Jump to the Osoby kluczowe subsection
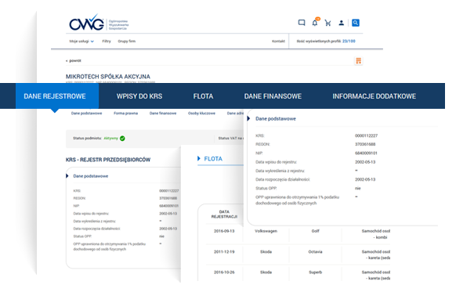 coord(201,114)
